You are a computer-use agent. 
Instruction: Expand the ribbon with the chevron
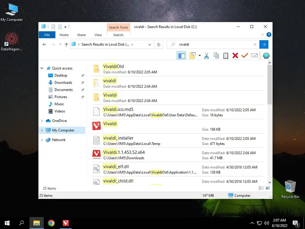262,35
